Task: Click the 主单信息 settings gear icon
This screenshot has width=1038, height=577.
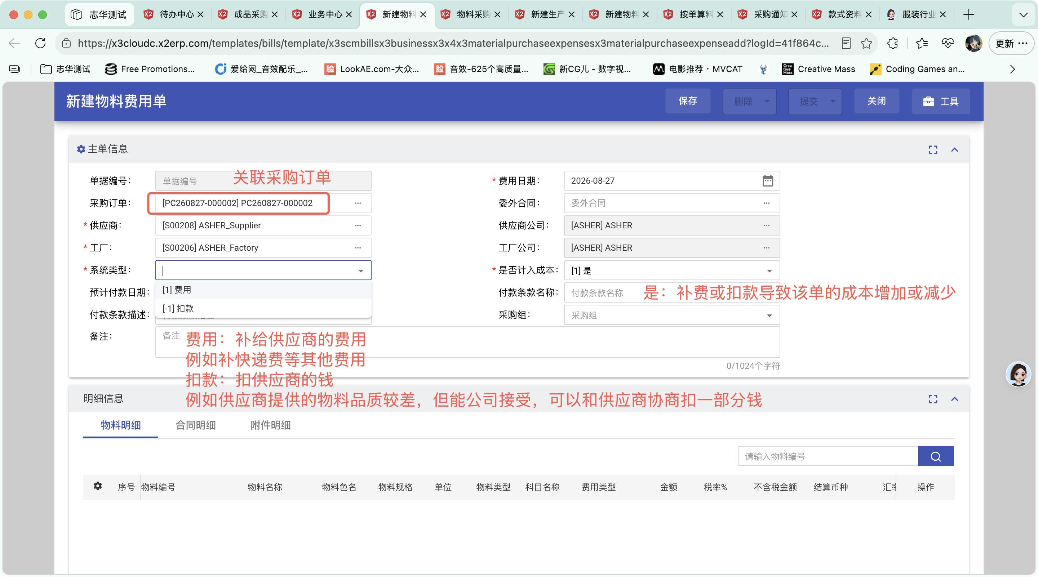Action: 81,149
